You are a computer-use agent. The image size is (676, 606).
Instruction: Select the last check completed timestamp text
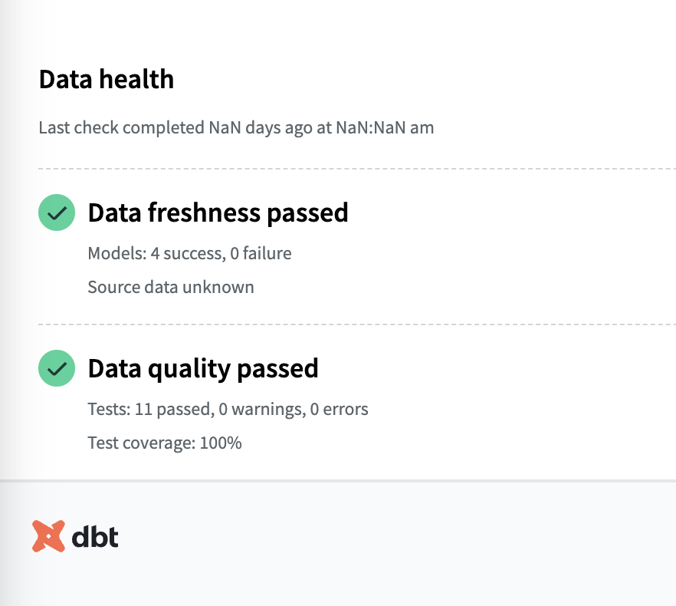point(236,127)
